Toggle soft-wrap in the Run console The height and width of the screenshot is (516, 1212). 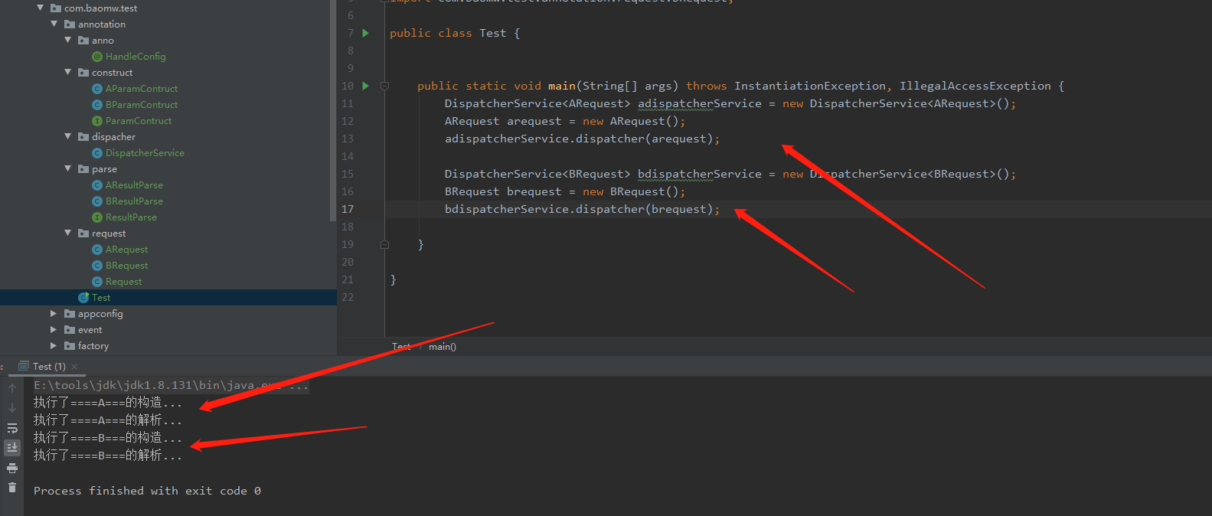point(12,428)
